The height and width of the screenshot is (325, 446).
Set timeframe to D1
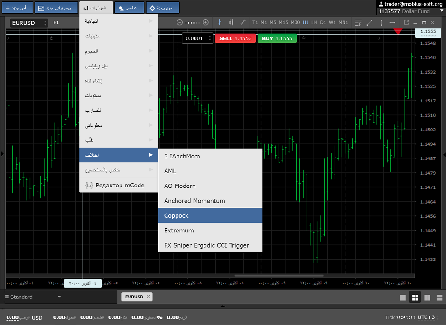323,22
